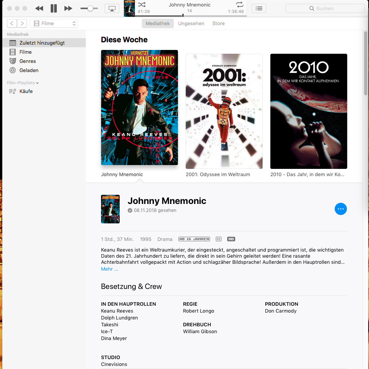Open the Up Next list button

[x=259, y=8]
